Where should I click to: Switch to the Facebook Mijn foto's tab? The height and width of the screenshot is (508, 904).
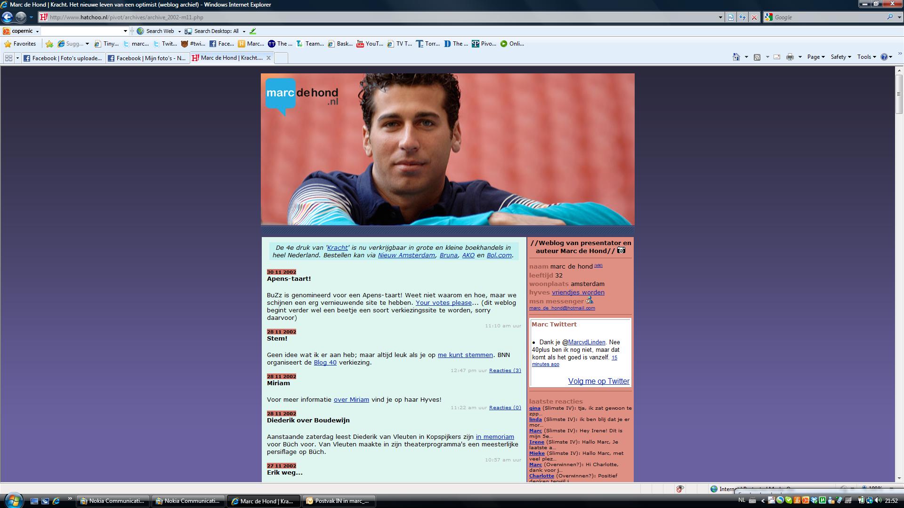147,58
